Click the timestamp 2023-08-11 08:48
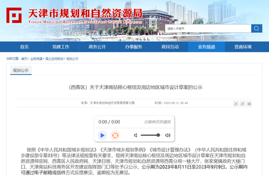This screenshot has height=177, width=269. 176,103
